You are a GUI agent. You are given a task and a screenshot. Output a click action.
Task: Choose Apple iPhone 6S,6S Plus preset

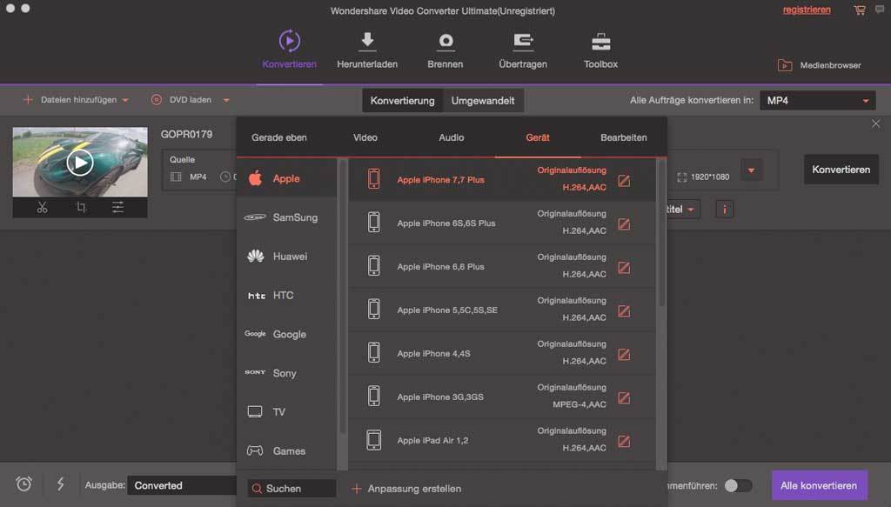(502, 223)
